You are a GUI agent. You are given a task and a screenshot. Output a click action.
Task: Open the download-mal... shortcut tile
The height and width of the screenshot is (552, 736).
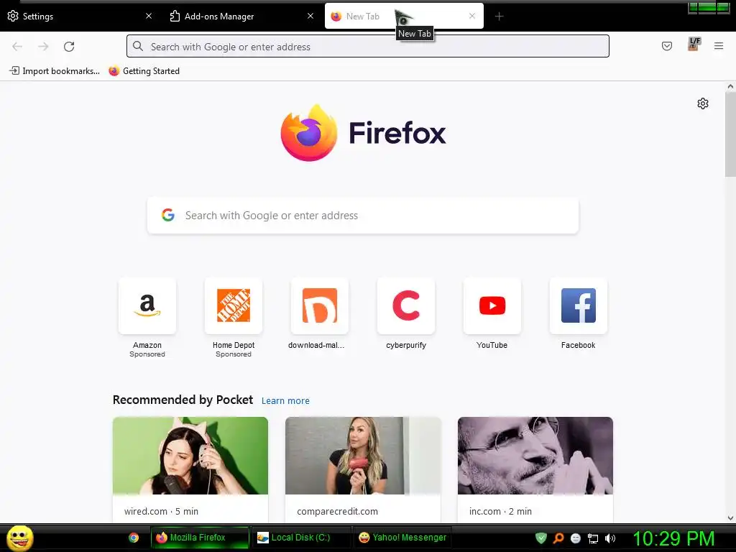pyautogui.click(x=320, y=306)
